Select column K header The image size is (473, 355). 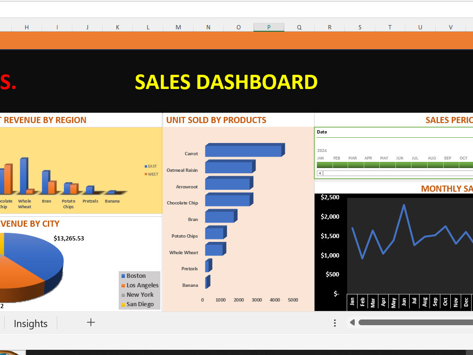[x=118, y=27]
